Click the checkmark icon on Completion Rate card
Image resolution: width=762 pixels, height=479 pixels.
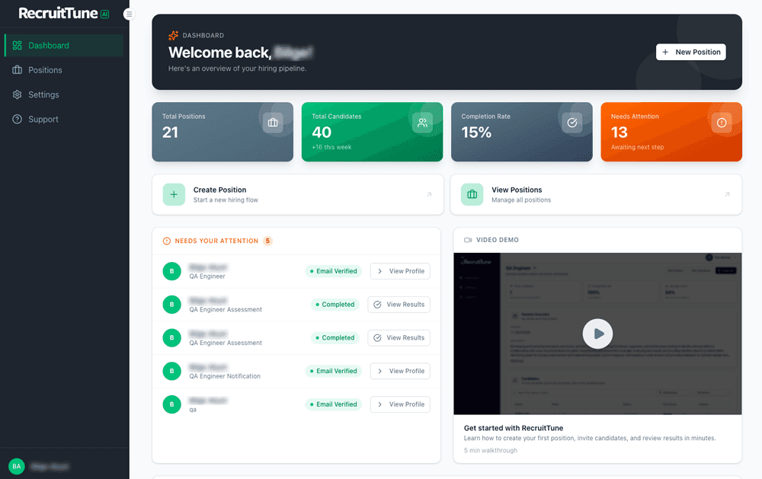pos(572,123)
